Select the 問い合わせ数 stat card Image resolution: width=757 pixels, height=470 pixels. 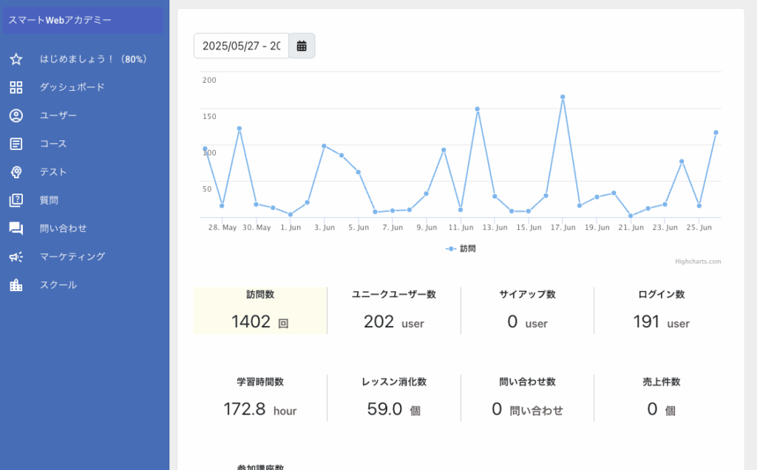click(x=527, y=398)
